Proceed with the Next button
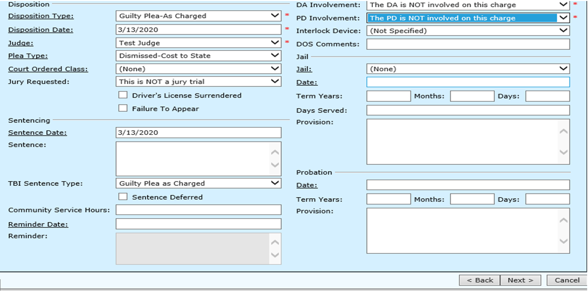 pyautogui.click(x=520, y=280)
